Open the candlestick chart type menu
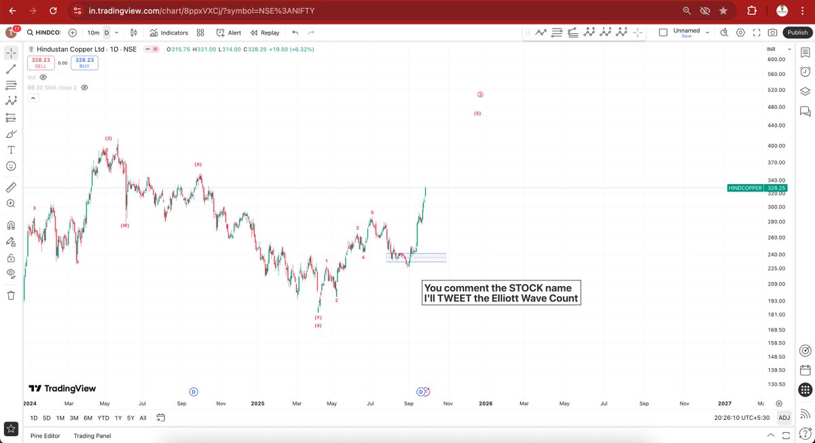The image size is (815, 443). (133, 33)
